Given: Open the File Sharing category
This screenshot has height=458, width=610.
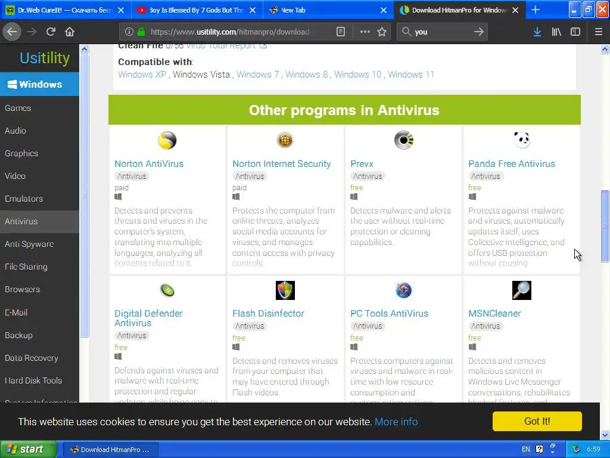Looking at the screenshot, I should click(40, 267).
